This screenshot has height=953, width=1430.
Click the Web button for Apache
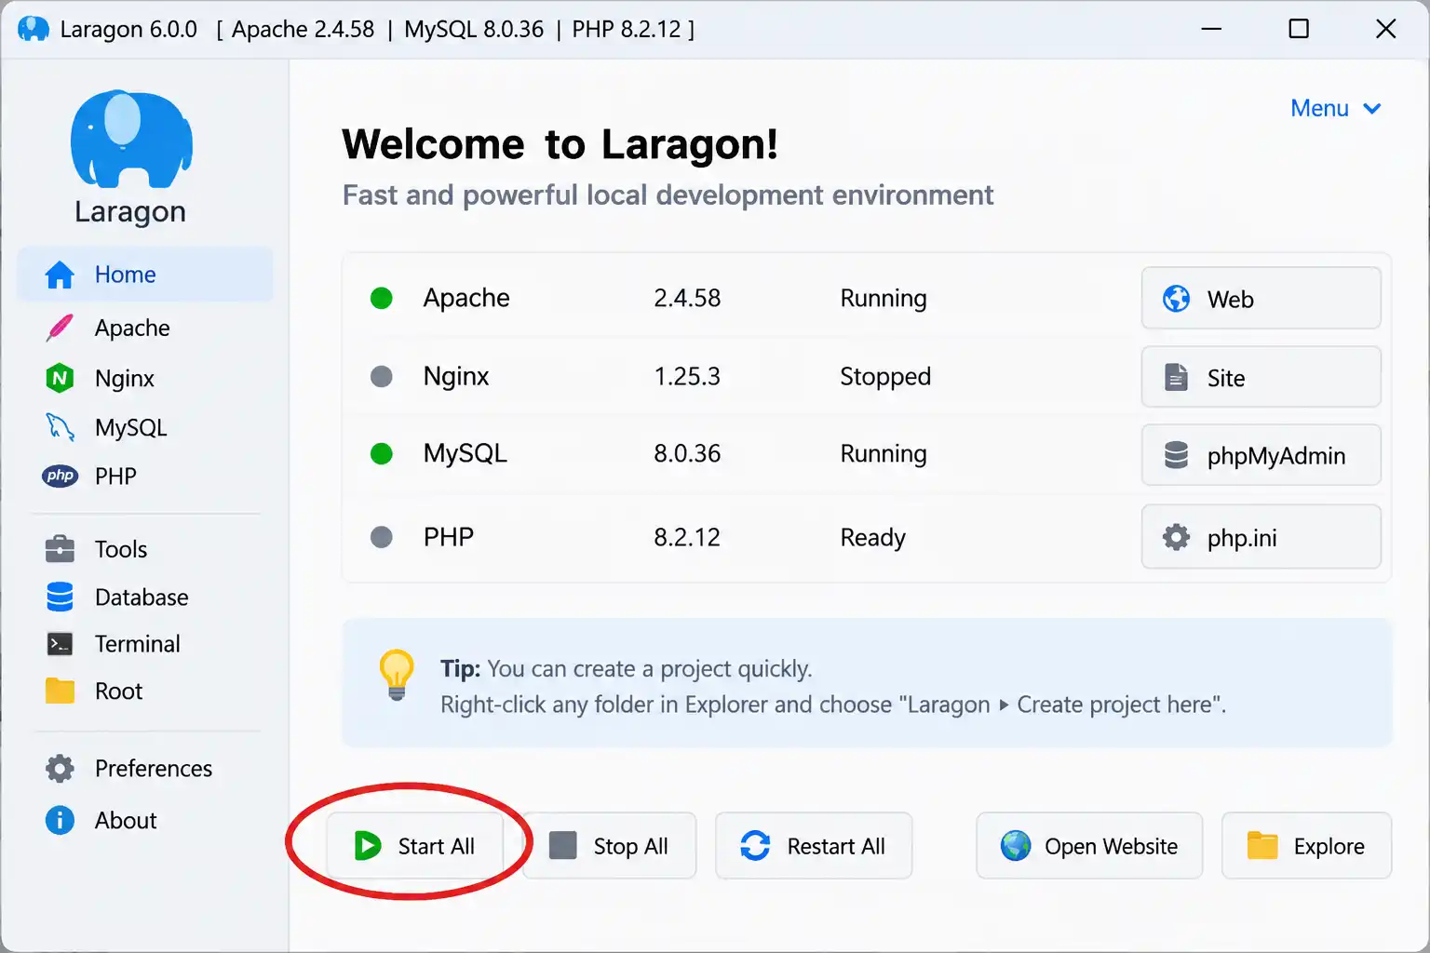[x=1261, y=298]
